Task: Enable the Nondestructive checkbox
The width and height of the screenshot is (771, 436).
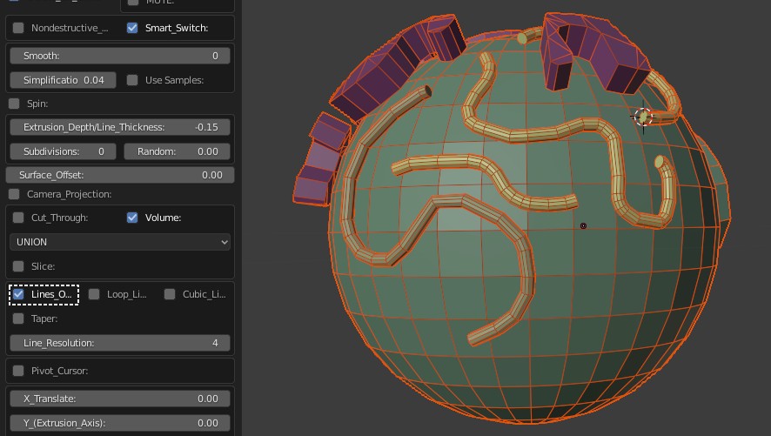Action: 18,28
